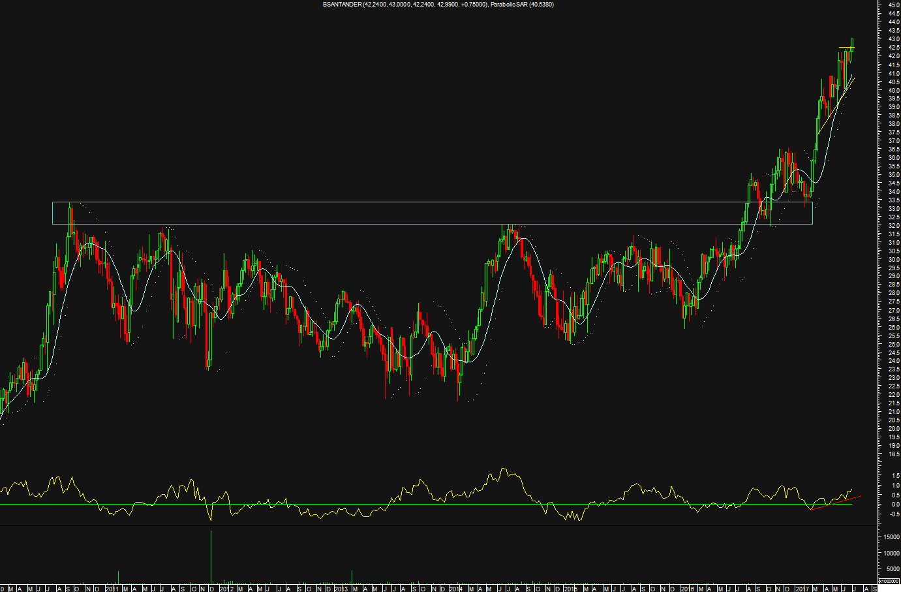
Task: Select the green zero line of the oscillator
Action: [x=391, y=505]
